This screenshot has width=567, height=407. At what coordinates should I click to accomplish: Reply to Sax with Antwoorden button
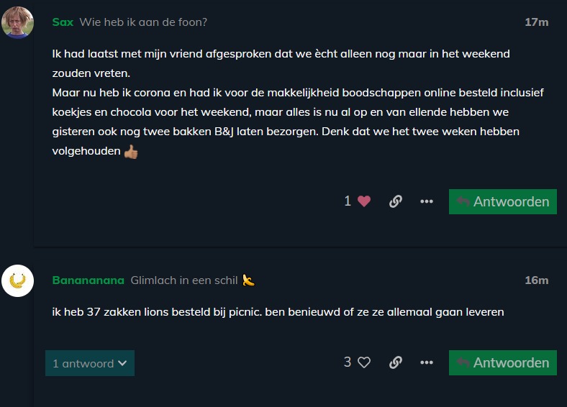click(503, 201)
